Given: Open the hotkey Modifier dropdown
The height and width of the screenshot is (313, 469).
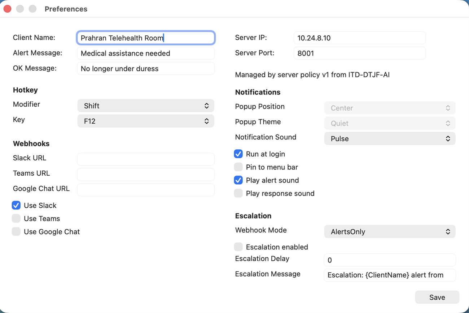Looking at the screenshot, I should click(x=146, y=106).
